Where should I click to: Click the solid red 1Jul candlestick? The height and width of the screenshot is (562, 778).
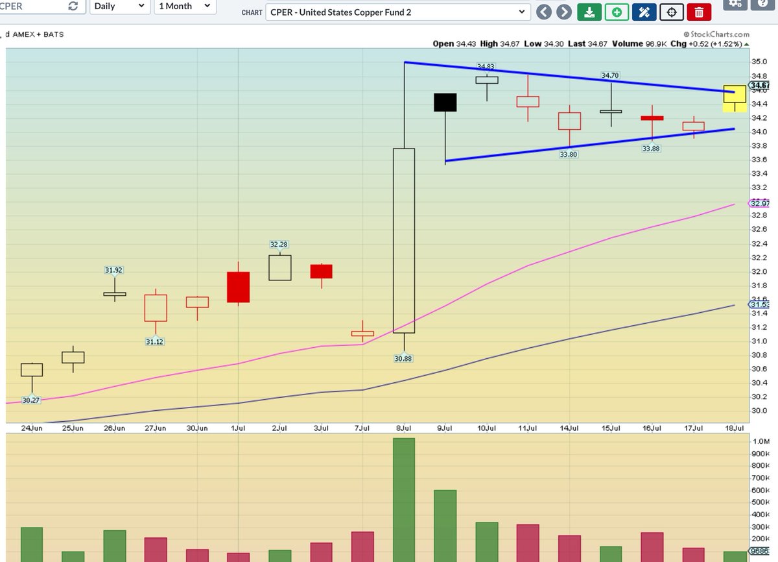[x=239, y=287]
